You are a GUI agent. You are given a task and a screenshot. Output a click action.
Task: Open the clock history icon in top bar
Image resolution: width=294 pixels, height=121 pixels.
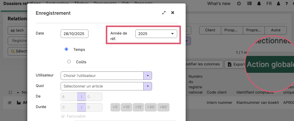[x=239, y=3]
